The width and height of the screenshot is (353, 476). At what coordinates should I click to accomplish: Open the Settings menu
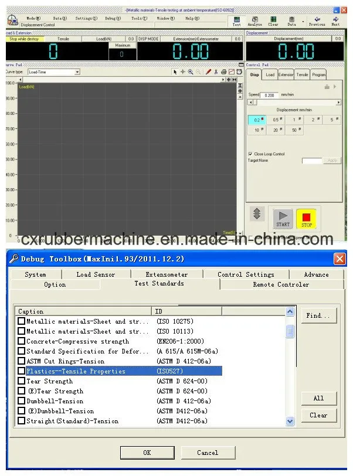86,18
